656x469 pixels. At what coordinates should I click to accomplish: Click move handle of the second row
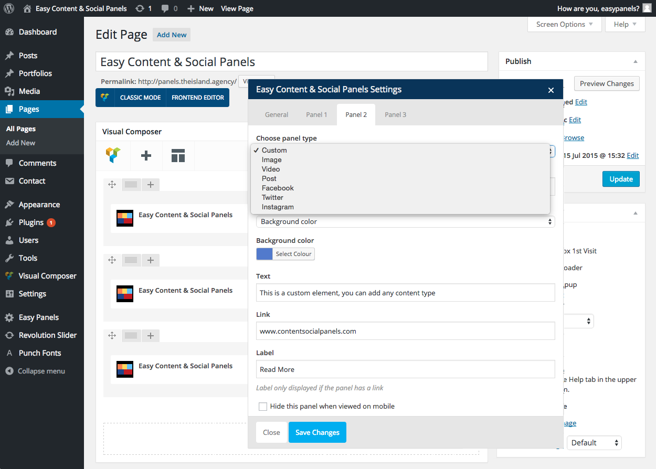coord(112,260)
